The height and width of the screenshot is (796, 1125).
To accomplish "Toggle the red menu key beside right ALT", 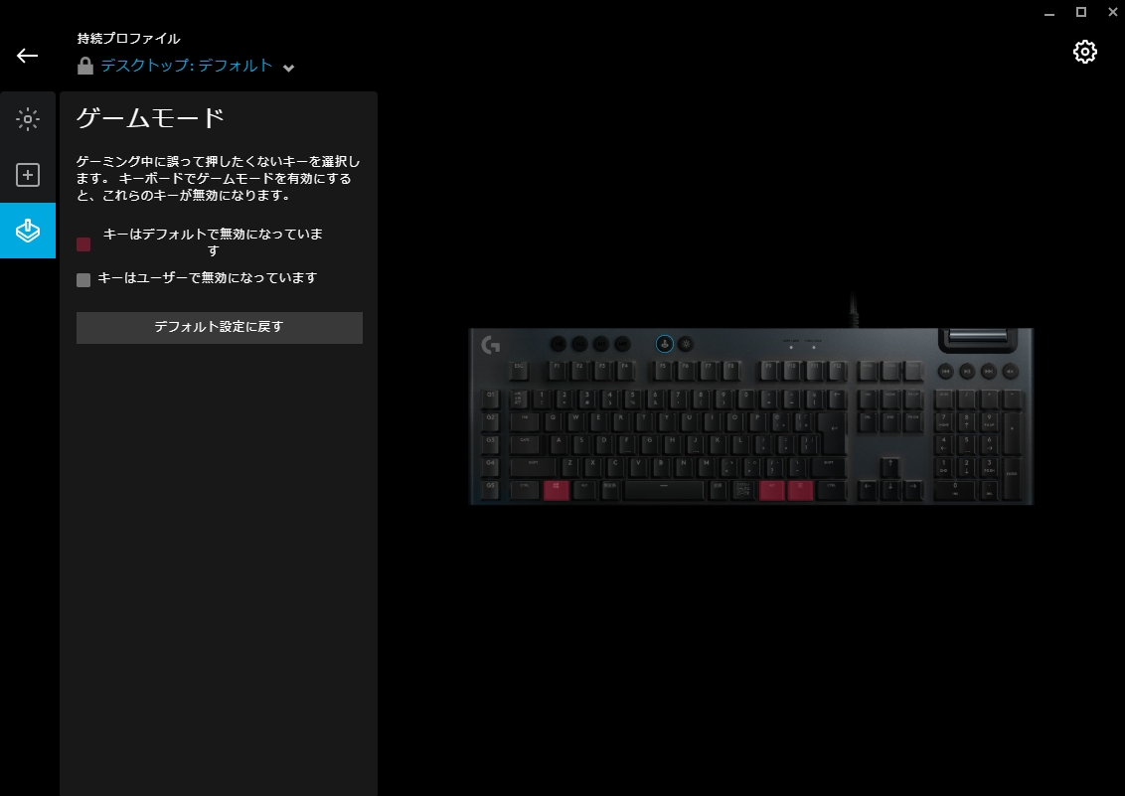I will 800,490.
